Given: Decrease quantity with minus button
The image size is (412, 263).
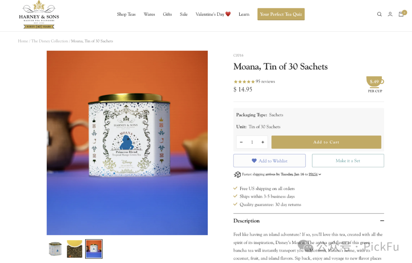Looking at the screenshot, I should (x=241, y=142).
